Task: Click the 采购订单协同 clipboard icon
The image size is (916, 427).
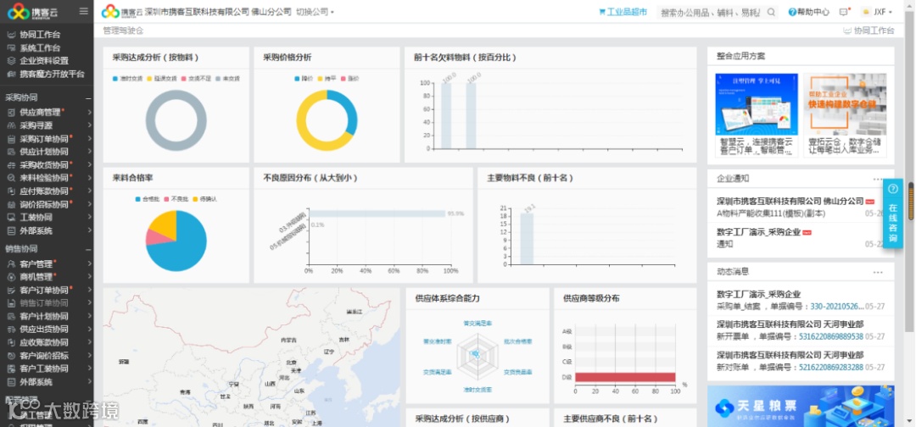Action: (x=11, y=139)
